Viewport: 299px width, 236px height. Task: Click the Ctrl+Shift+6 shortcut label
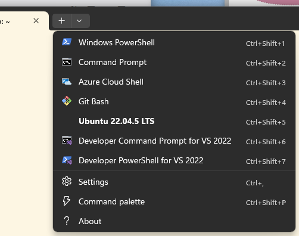266,142
